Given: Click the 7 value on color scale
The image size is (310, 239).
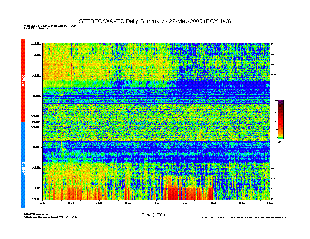Looking at the screenshot, I should pos(277,130).
